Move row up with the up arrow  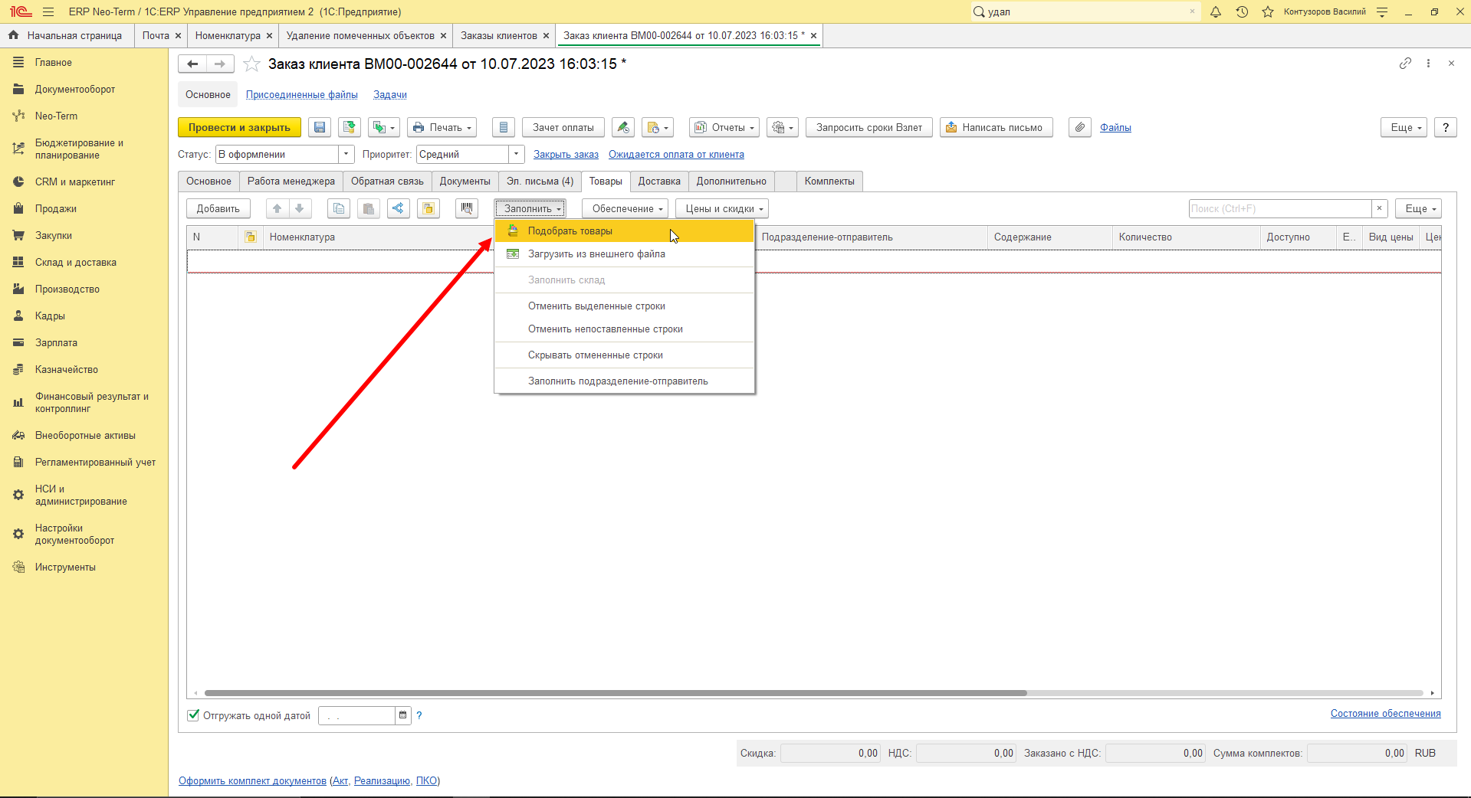[277, 208]
